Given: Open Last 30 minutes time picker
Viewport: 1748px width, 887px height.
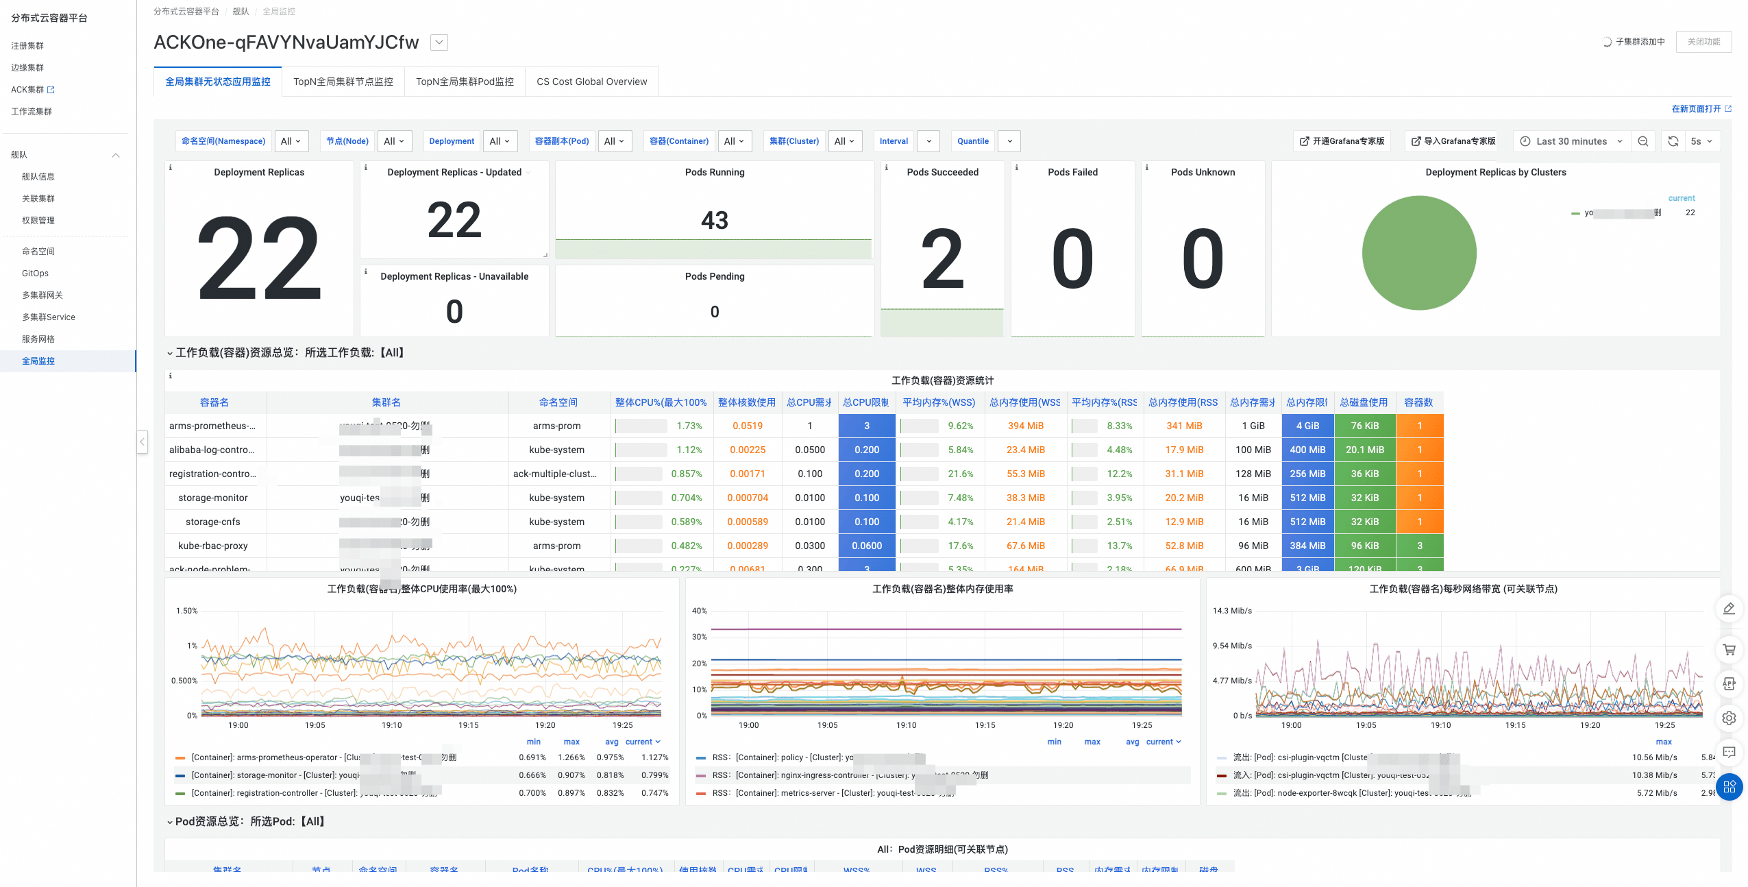Looking at the screenshot, I should click(1571, 141).
